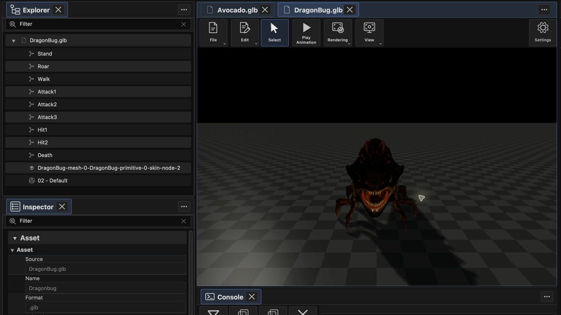Select the Attack3 animation entry
The image size is (561, 315).
pyautogui.click(x=98, y=117)
